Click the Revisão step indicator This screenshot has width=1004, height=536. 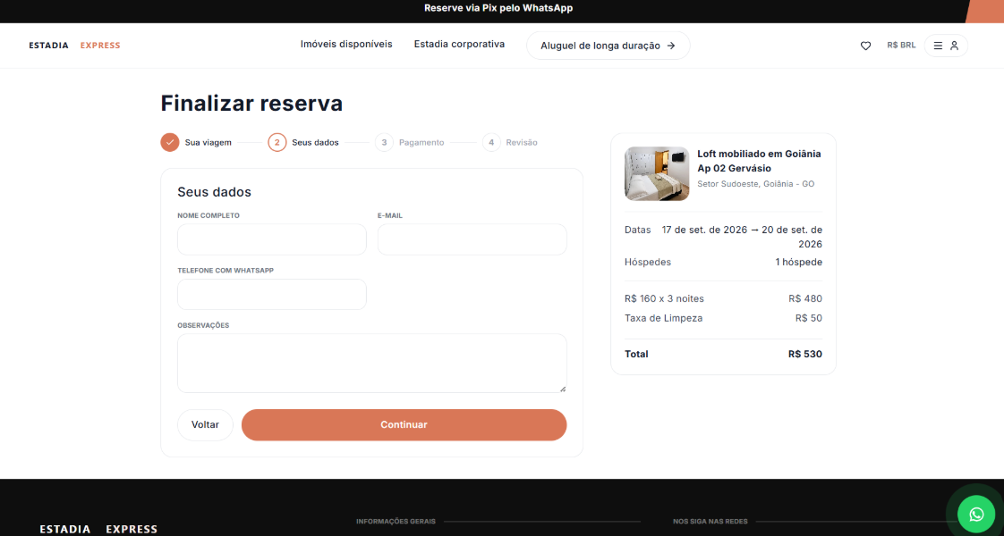tap(510, 142)
